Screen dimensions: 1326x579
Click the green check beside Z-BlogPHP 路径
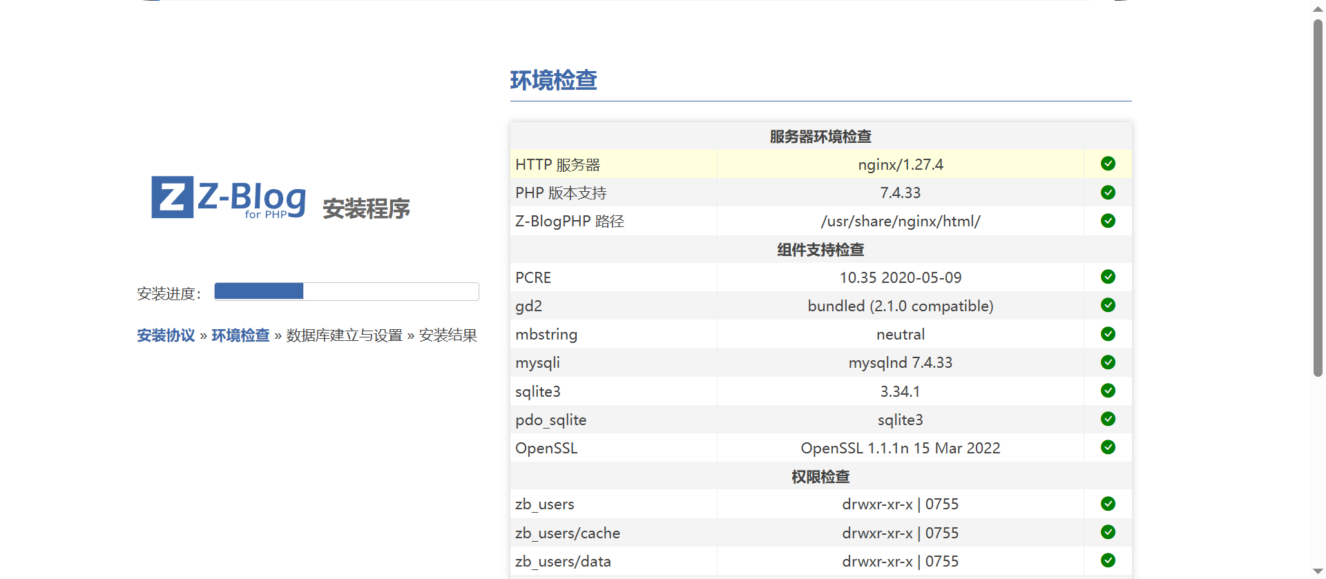point(1108,221)
